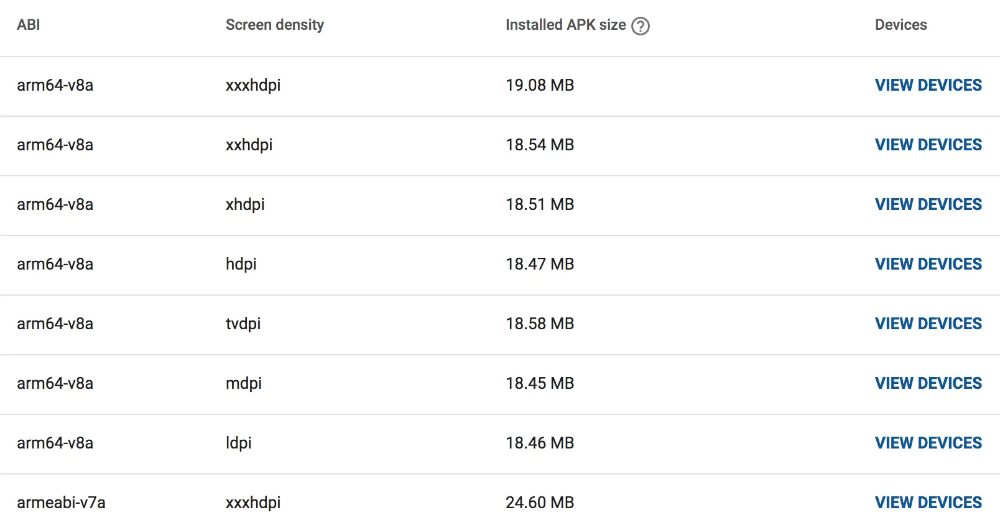
Task: View devices for arm64-v8a tvdpi
Action: click(x=928, y=324)
